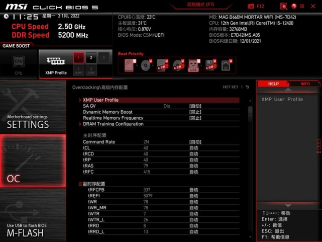Click the tRAS 自动 value field
322x242 pixels.
(x=193, y=166)
